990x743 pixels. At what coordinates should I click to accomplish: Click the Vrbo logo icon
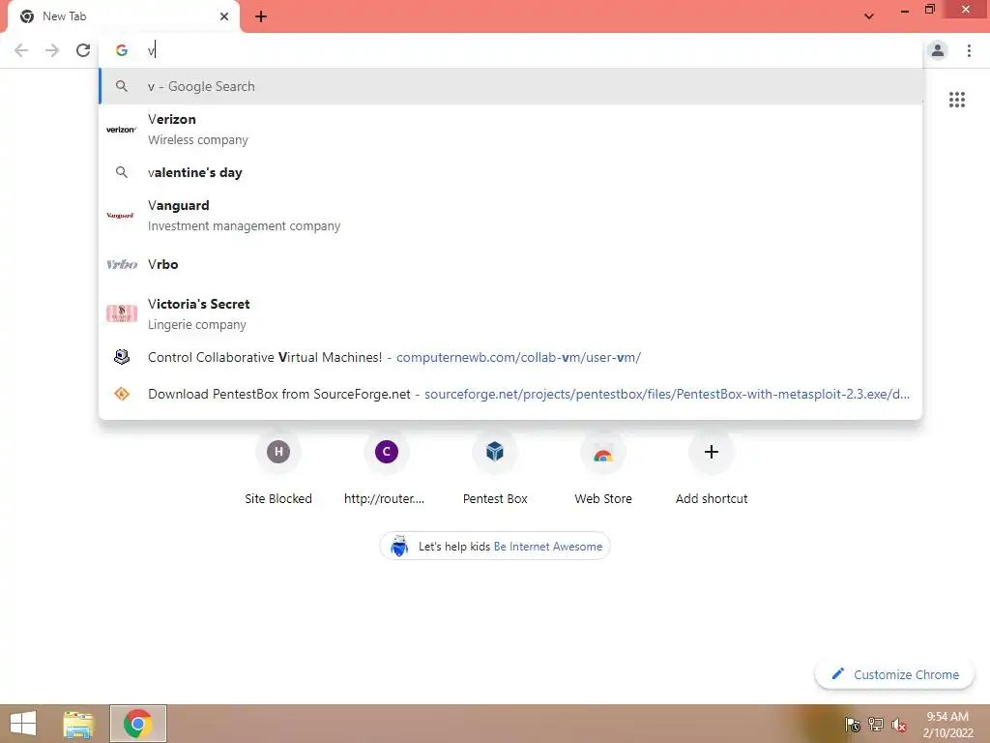tap(121, 265)
